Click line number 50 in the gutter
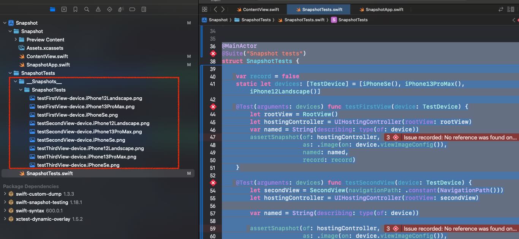519x239 pixels. click(x=213, y=160)
